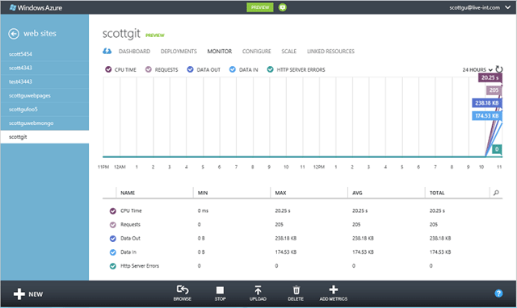Click the back arrow next to web sites

[x=14, y=34]
